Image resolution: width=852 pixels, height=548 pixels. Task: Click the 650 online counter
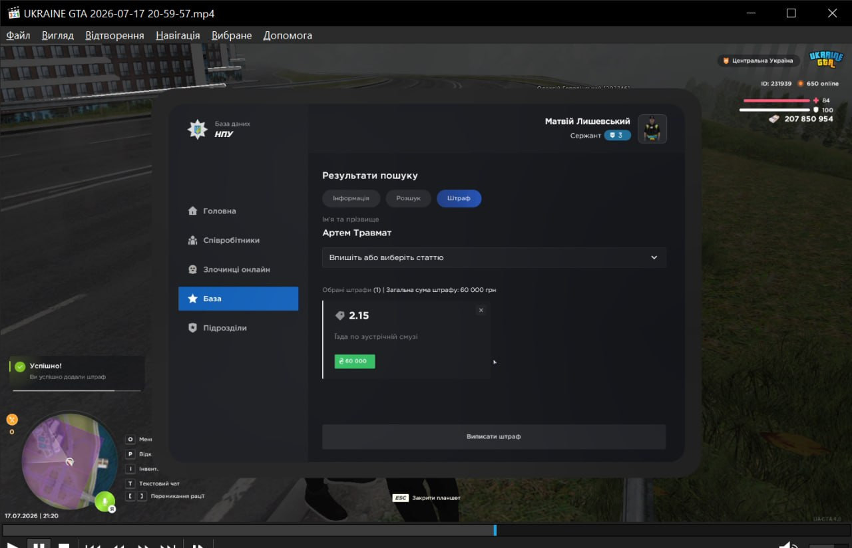(823, 84)
